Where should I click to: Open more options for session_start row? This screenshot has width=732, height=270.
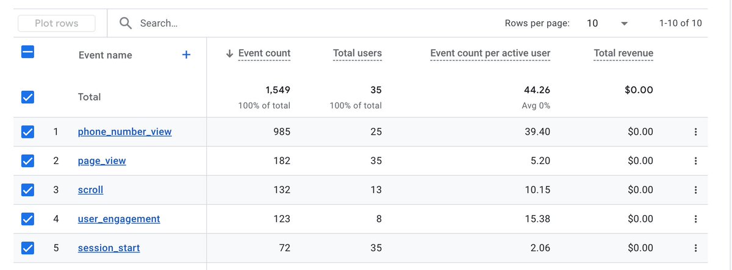[x=695, y=248]
